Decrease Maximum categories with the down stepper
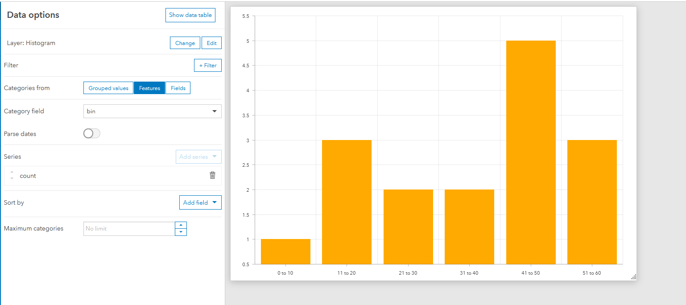Viewport: 686px width, 305px height. [181, 231]
